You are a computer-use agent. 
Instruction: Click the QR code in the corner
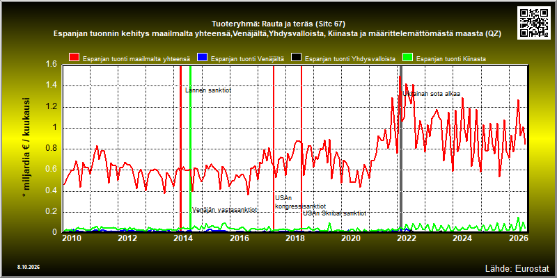pos(534,22)
